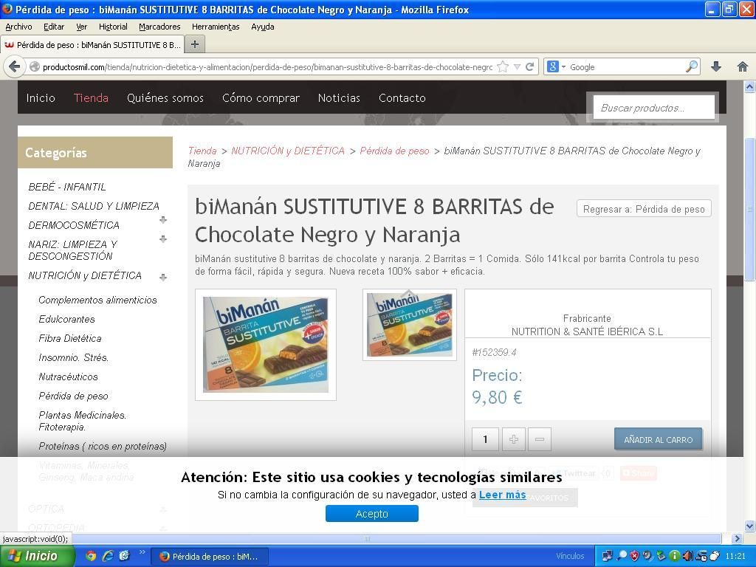This screenshot has height=567, width=756.
Task: Open the Herramientas menu
Action: point(216,27)
